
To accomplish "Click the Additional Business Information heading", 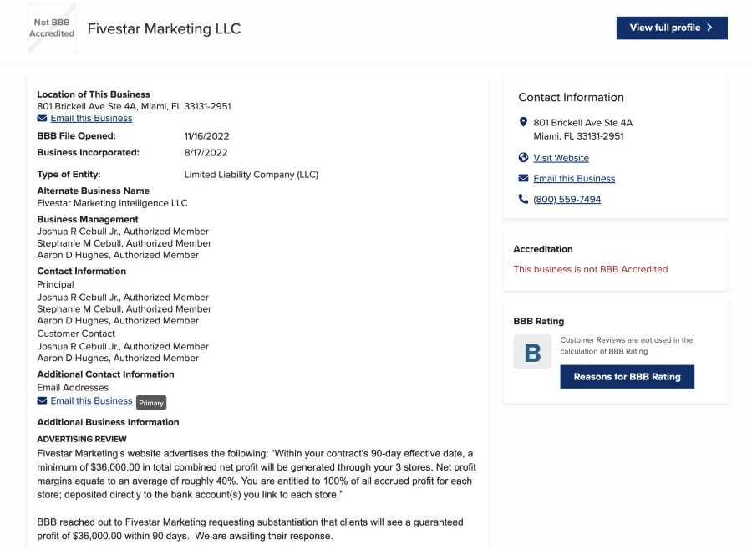I will click(x=108, y=422).
